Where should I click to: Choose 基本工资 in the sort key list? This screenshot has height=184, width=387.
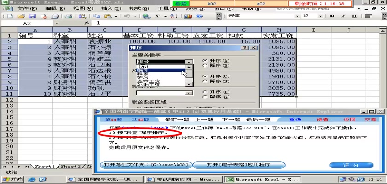[x=161, y=81]
